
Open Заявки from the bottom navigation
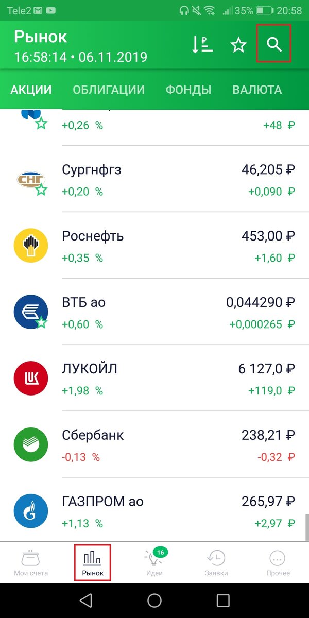(216, 561)
